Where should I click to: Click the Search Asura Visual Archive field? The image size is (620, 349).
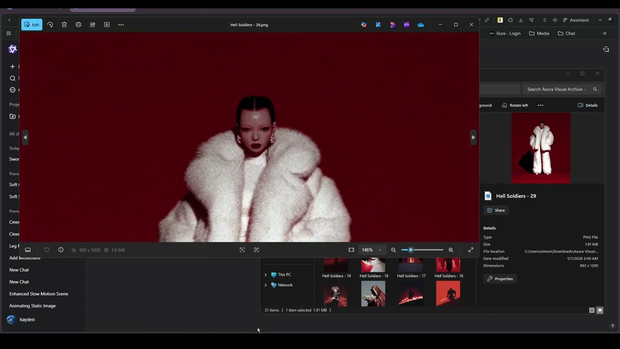pyautogui.click(x=561, y=89)
